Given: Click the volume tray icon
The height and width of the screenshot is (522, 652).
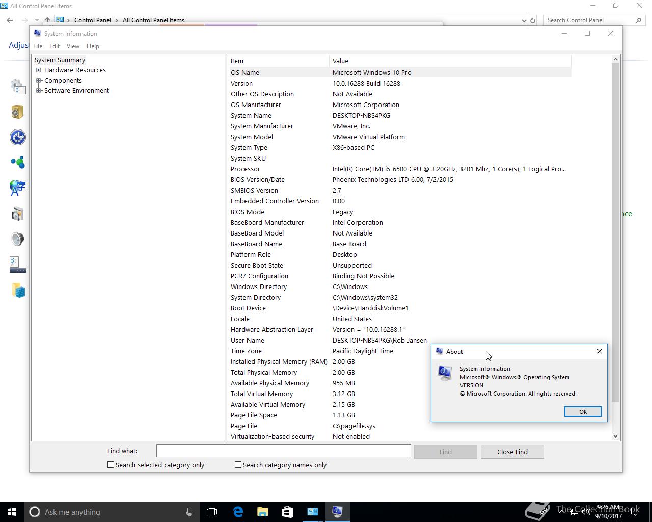Looking at the screenshot, I should [586, 512].
